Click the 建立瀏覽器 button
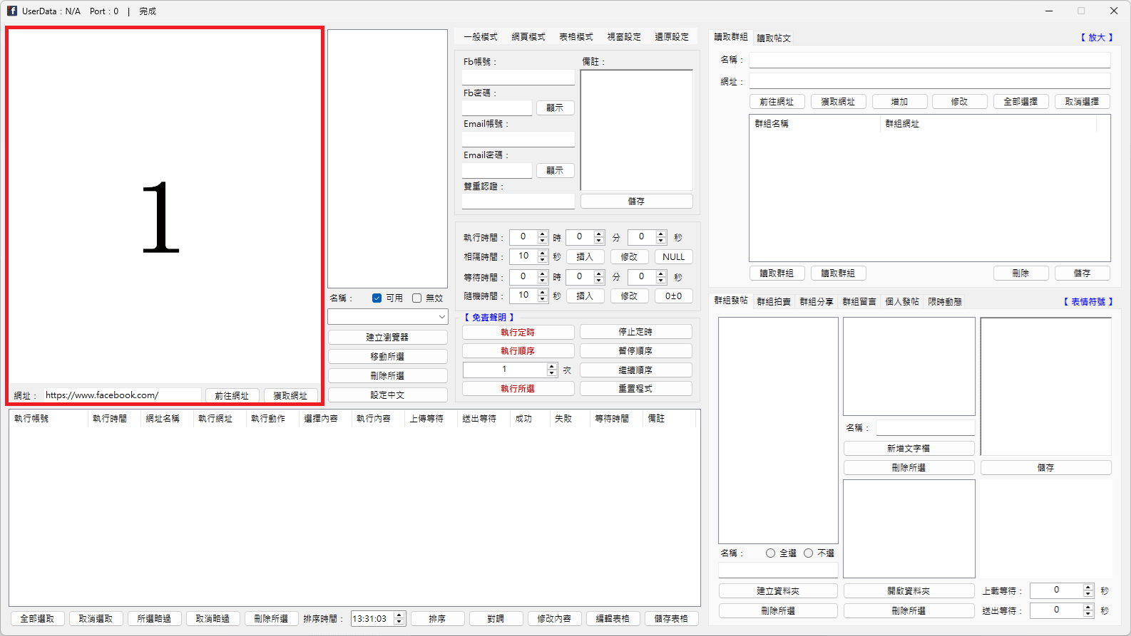This screenshot has height=636, width=1131. (x=388, y=338)
